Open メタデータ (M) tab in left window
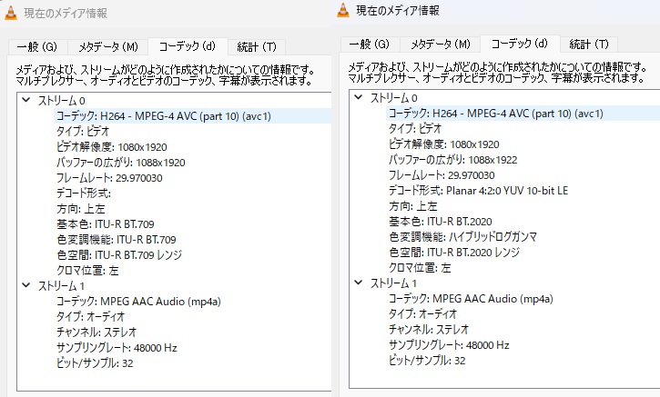This screenshot has width=660, height=397. pyautogui.click(x=108, y=46)
